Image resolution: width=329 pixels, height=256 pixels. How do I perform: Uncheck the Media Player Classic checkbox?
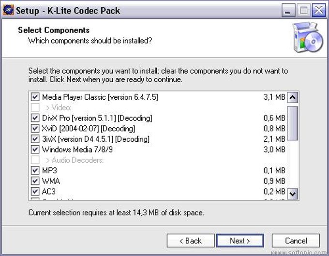point(35,97)
